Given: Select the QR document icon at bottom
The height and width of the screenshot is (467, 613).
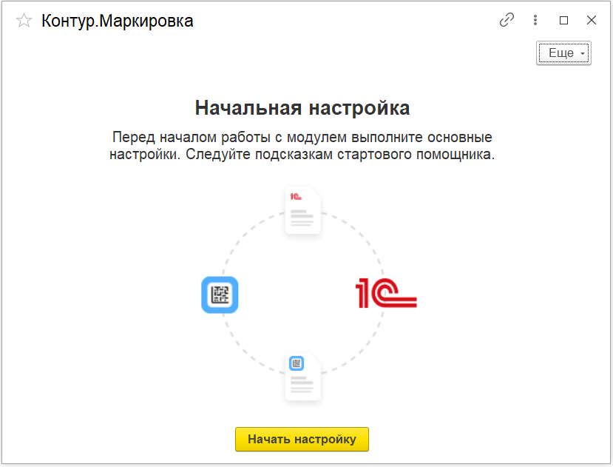Looking at the screenshot, I should coord(303,377).
